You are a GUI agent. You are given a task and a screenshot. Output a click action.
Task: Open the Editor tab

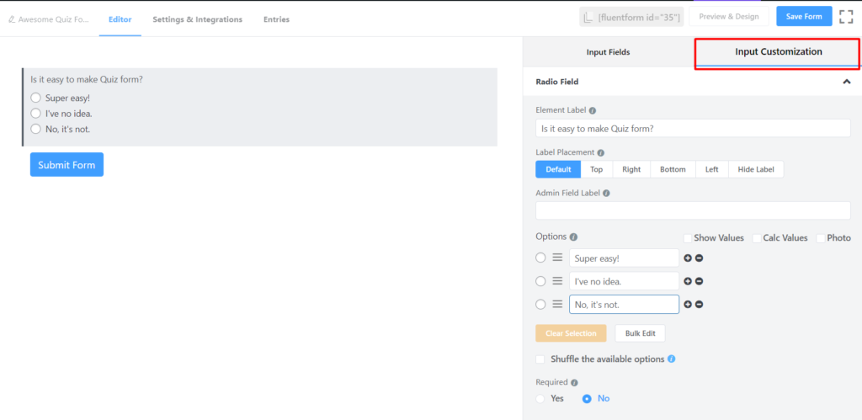click(x=120, y=19)
